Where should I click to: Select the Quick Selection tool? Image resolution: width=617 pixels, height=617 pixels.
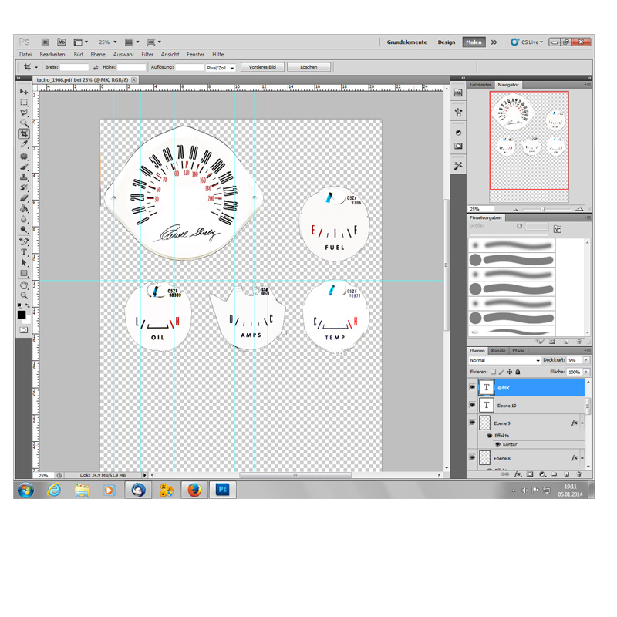pos(24,123)
